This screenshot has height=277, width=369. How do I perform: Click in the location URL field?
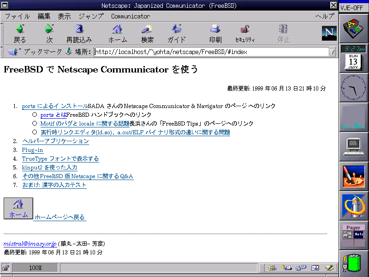point(211,52)
